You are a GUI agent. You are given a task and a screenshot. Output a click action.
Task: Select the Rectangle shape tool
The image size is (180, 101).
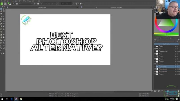point(1,19)
